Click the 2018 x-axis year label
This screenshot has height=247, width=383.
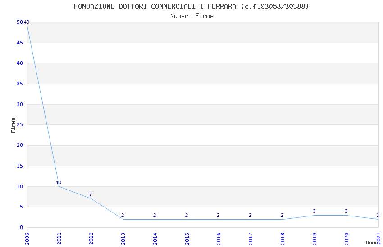[283, 238]
